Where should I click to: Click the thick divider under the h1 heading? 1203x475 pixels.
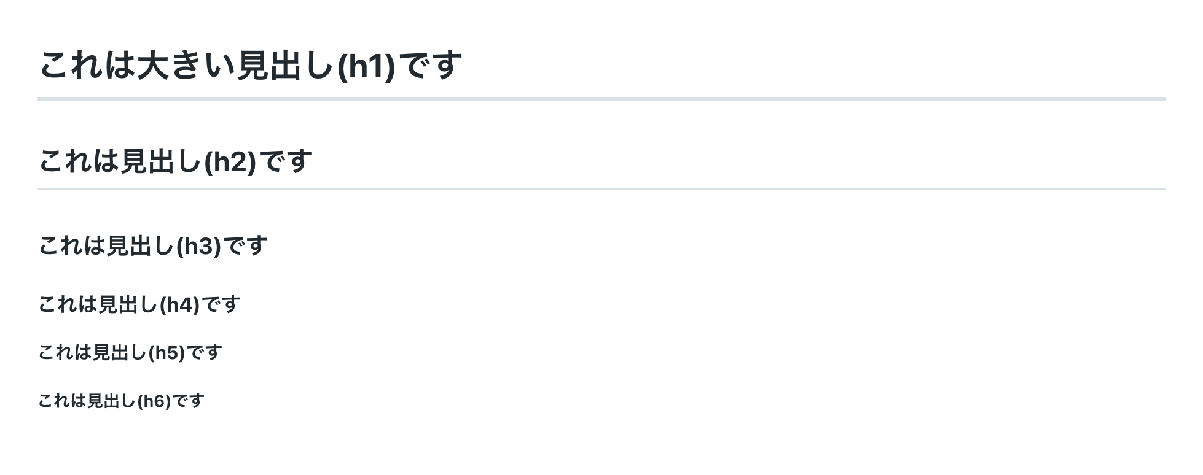(601, 98)
